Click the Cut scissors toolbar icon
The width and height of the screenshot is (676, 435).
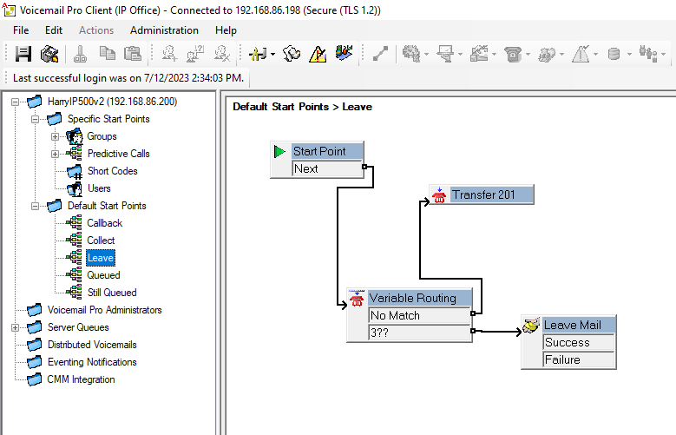pos(80,54)
